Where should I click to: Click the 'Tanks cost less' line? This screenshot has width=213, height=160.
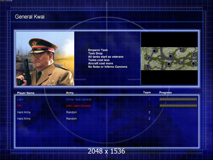click(x=99, y=60)
